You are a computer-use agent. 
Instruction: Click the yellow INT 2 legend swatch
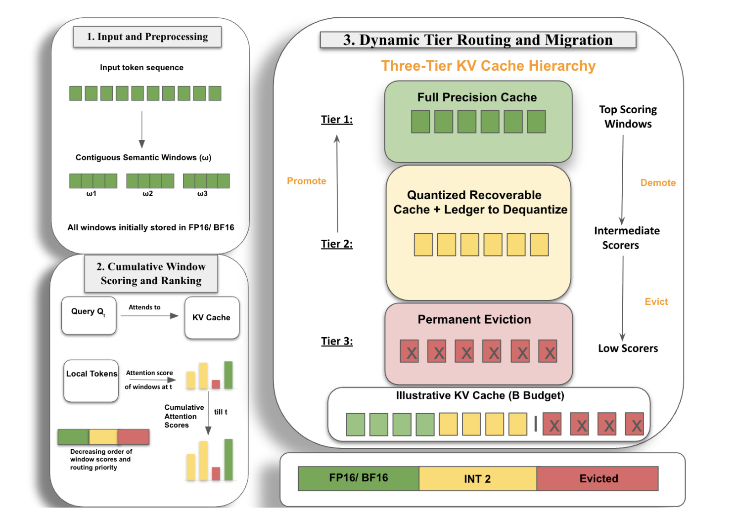point(478,478)
